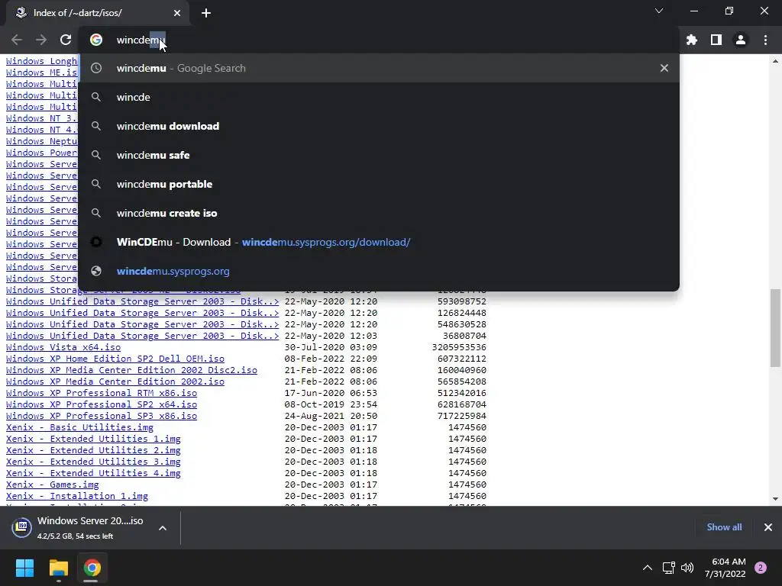
Task: Choose the 'wincdemu portable' suggestion
Action: 379,184
